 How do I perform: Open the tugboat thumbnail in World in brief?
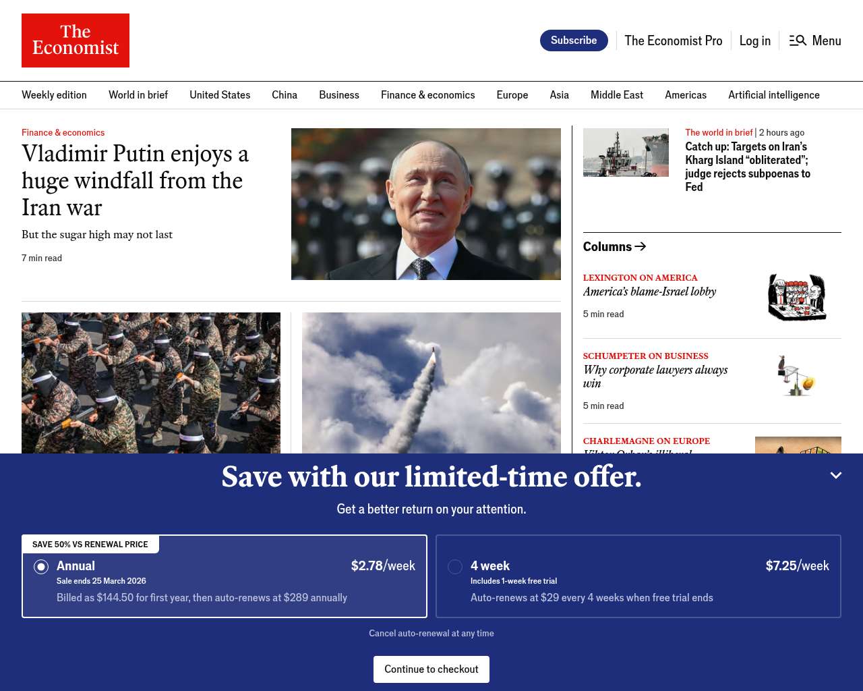[x=626, y=153]
